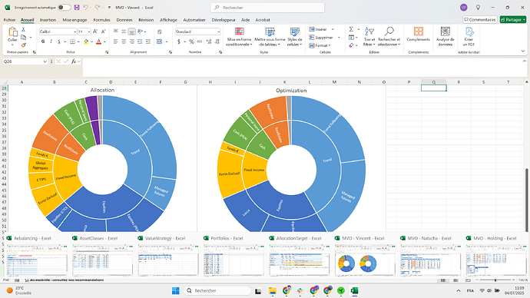This screenshot has width=530, height=298.
Task: Click the merge and center icon
Action: click(160, 41)
